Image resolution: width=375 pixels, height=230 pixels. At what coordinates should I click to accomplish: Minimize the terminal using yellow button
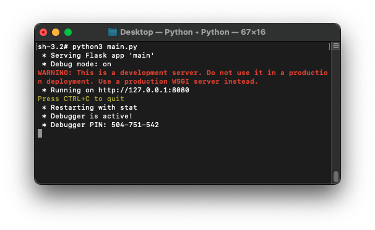click(56, 32)
